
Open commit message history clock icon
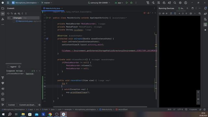(x=19, y=67)
